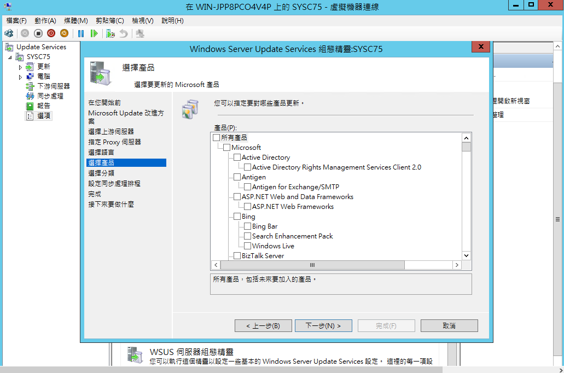This screenshot has height=373, width=564.
Task: Click the 下一步(N) button
Action: tap(323, 325)
